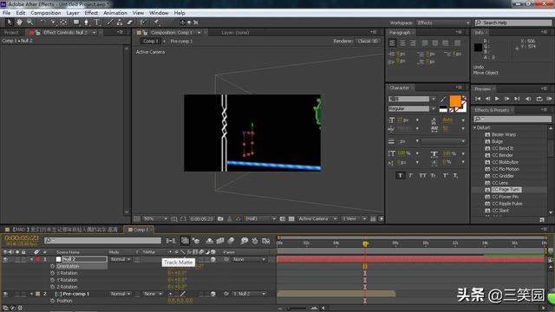Select the Zoom magnifier tool
Screen dimensions: 555x312
coord(29,23)
